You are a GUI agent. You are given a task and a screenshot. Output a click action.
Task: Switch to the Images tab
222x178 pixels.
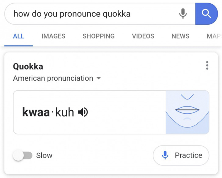tap(53, 36)
